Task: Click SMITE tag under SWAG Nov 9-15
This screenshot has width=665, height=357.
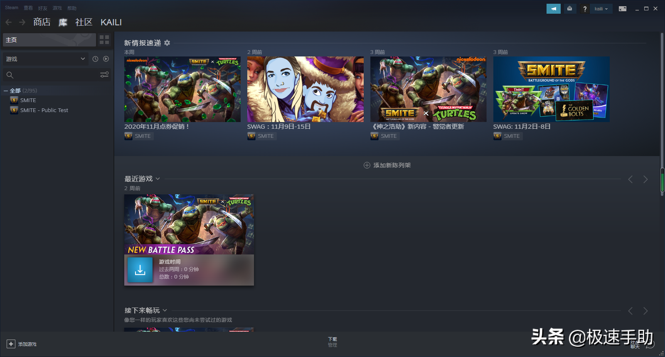Action: (262, 136)
